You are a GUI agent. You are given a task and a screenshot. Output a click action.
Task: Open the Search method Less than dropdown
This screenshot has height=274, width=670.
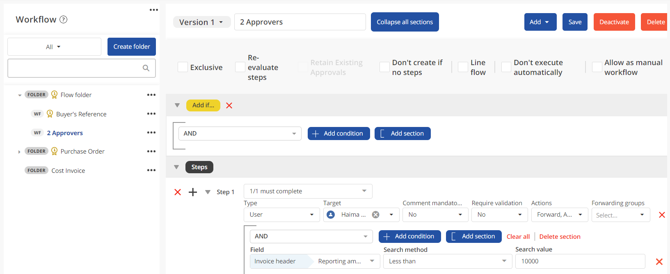[x=447, y=261]
